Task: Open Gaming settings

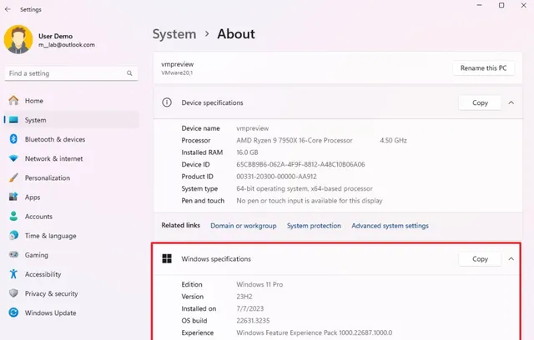Action: (71, 255)
